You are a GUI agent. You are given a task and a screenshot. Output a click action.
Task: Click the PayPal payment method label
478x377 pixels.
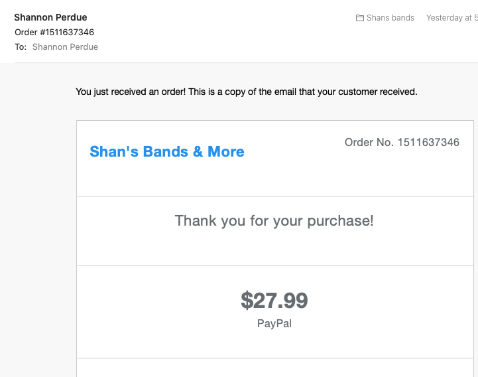pos(274,324)
